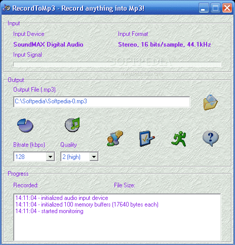
Task: Click SoundMAX Digital Audio device name
Action: coord(48,45)
